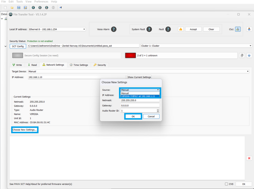Enable the CVD checkbox
The width and height of the screenshot is (254, 189).
pos(226,184)
